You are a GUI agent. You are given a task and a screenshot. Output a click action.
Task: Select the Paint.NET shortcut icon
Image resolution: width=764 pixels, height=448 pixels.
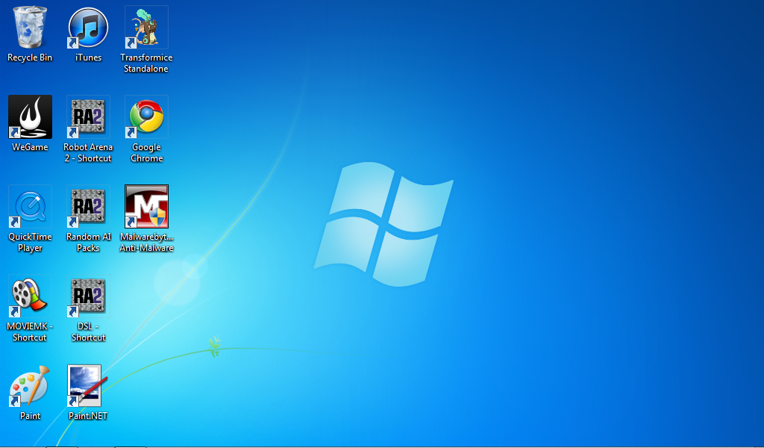click(x=88, y=386)
